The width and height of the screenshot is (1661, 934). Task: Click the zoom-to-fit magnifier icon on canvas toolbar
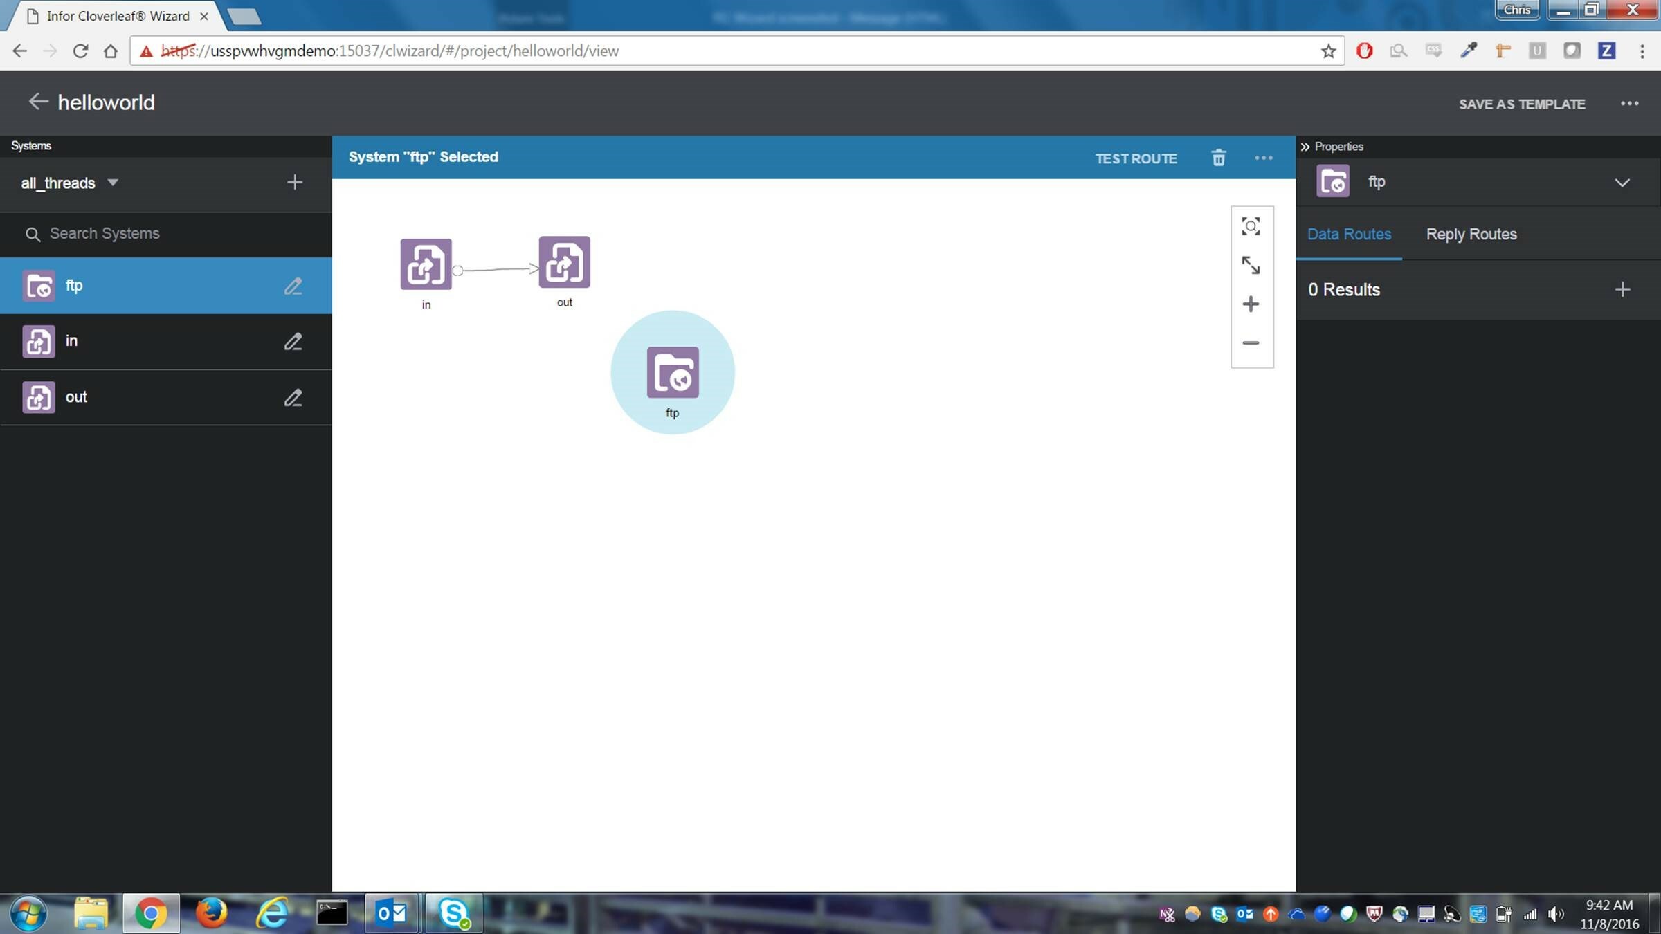(x=1251, y=226)
